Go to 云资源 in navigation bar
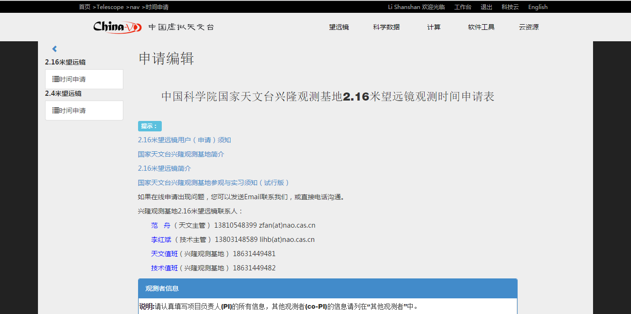Image resolution: width=631 pixels, height=314 pixels. [x=529, y=27]
